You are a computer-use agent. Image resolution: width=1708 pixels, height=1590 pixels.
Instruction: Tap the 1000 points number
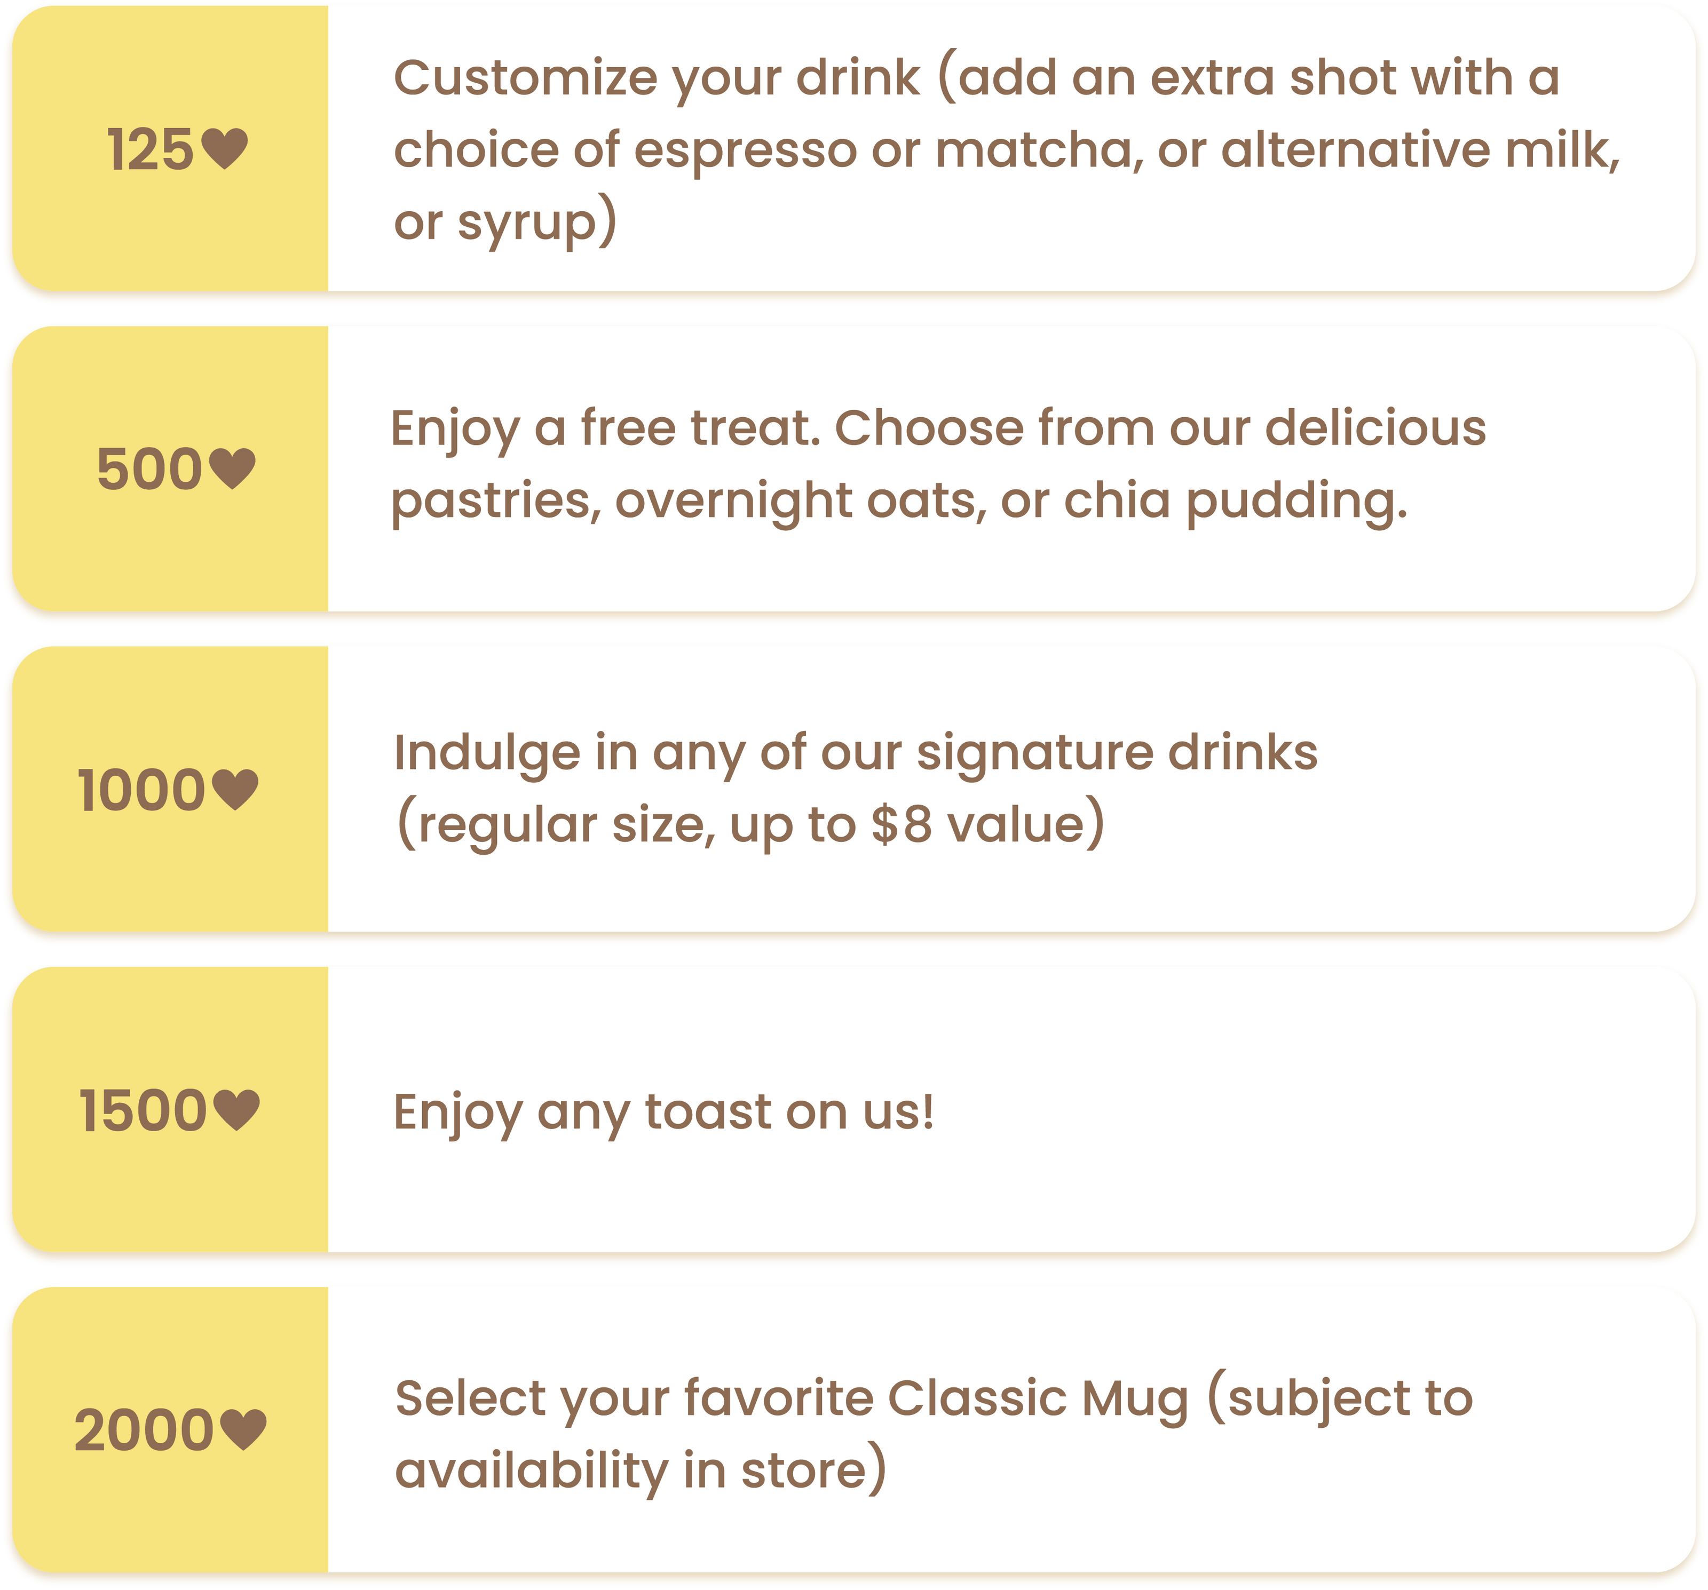point(142,790)
